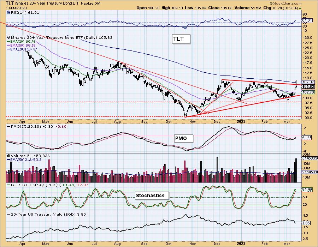Click the candlestick icon beside the Daily price legend

click(8, 37)
